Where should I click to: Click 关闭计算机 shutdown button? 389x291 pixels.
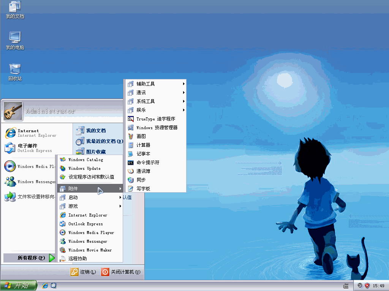tap(121, 272)
